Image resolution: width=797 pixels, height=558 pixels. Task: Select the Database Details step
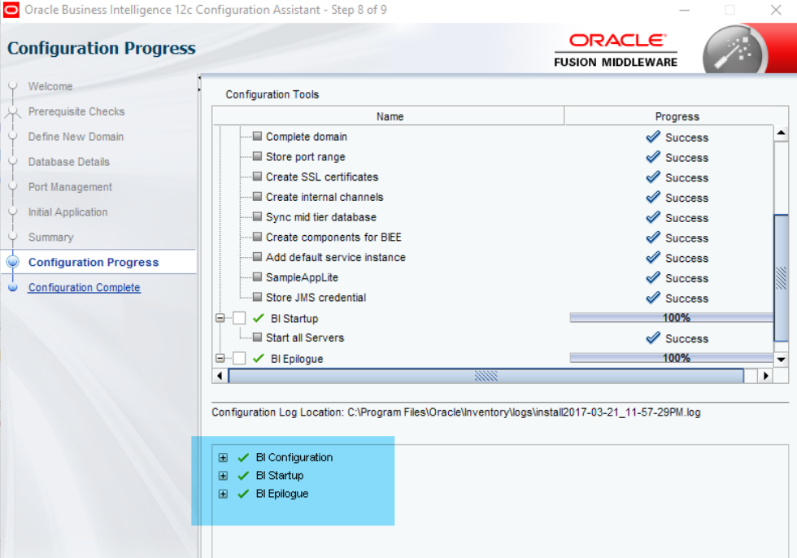pyautogui.click(x=68, y=162)
